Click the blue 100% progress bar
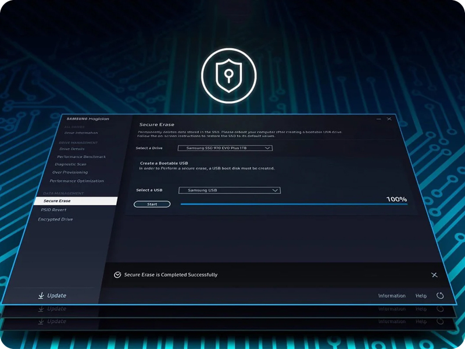 point(294,204)
